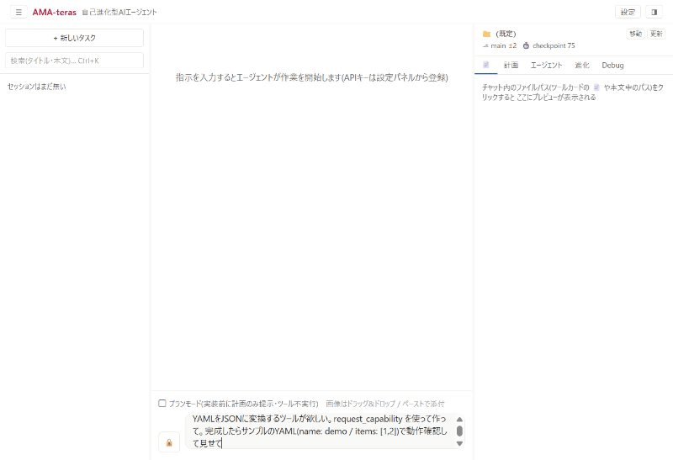This screenshot has width=673, height=460.
Task: Click the '(既定)' workspace name
Action: point(506,34)
